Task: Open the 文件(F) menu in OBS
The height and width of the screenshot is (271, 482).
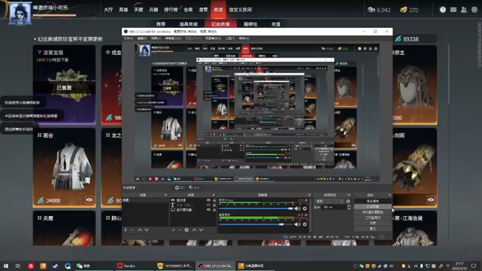Action: pyautogui.click(x=128, y=39)
